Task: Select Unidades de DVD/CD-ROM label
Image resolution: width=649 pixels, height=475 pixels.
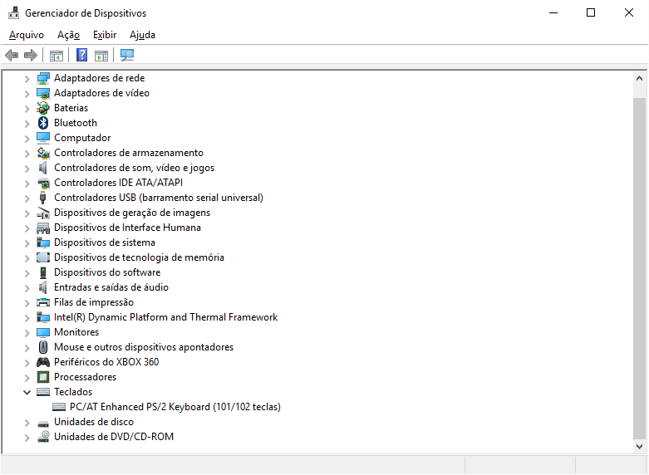Action: click(114, 437)
